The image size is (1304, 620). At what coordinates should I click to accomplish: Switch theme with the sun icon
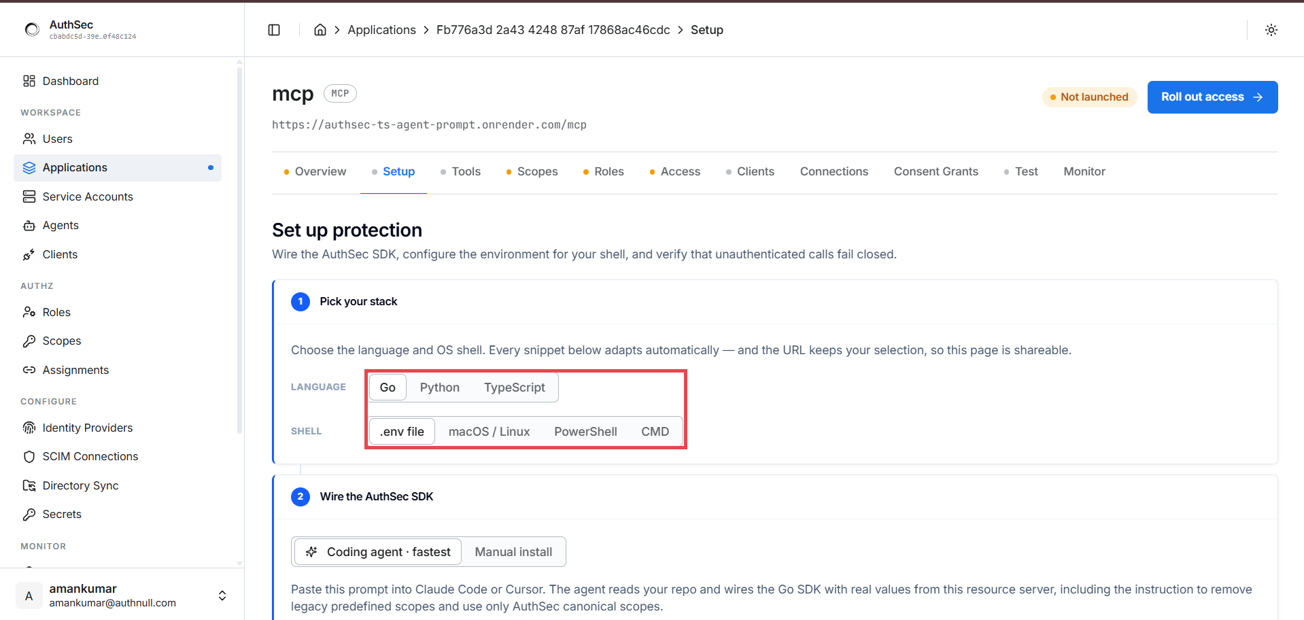1271,30
